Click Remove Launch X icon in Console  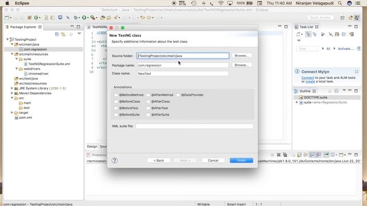pyautogui.click(x=279, y=154)
